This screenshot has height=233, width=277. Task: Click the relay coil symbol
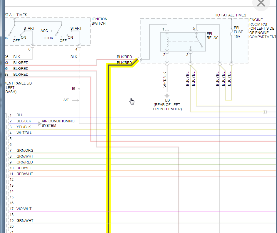[167, 42]
